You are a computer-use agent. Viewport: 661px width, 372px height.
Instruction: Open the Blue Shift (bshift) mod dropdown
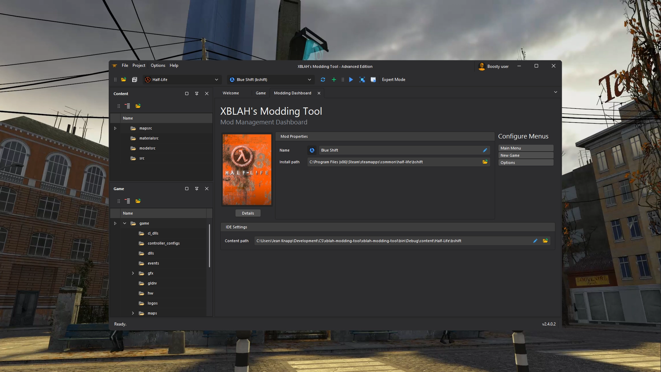pyautogui.click(x=270, y=80)
